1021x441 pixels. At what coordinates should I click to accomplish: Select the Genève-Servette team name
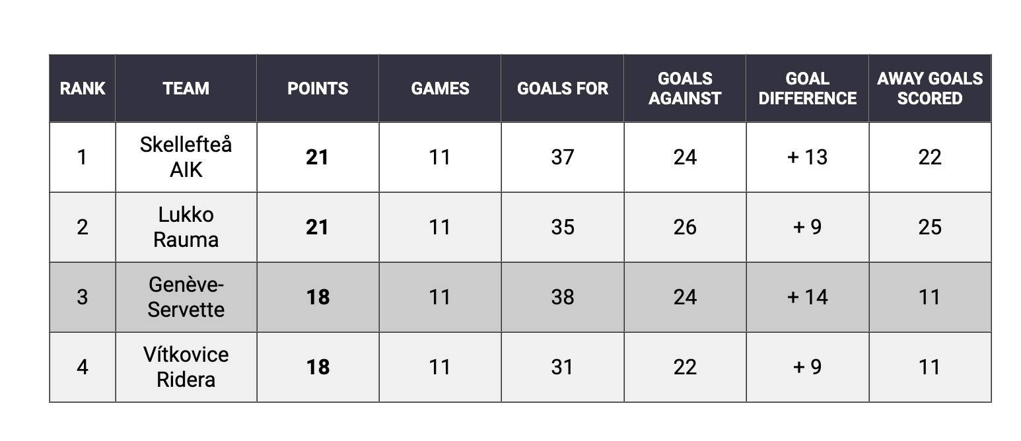tap(186, 297)
